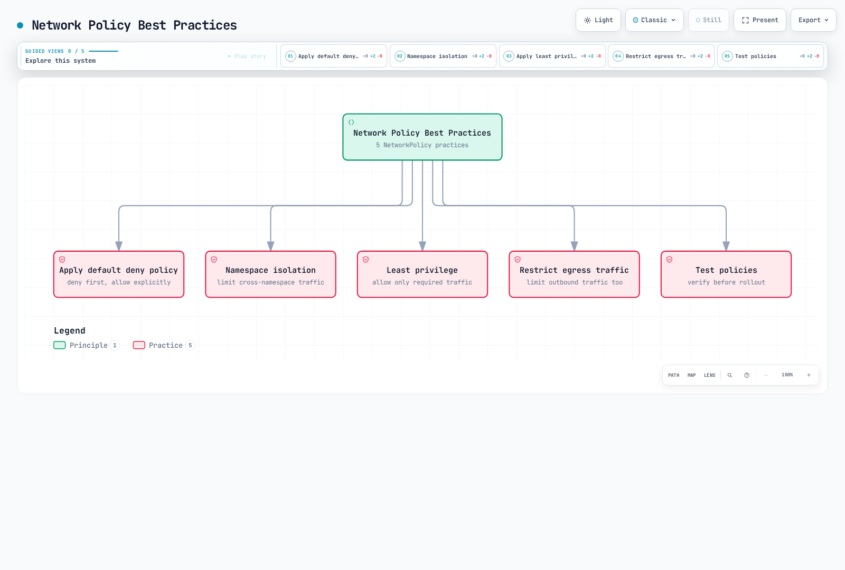845x570 pixels.
Task: Activate PATH mode in canvas toolbar
Action: (673, 375)
